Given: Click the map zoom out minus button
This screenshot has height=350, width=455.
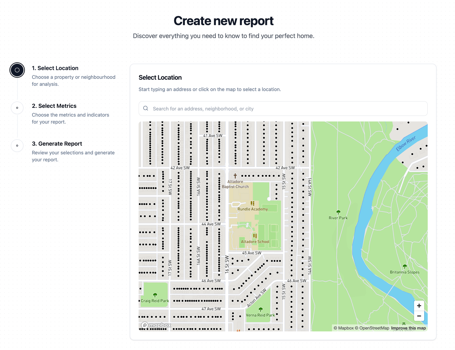Looking at the screenshot, I should pyautogui.click(x=419, y=316).
